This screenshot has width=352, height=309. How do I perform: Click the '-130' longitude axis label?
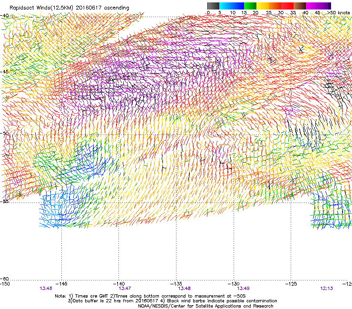(x=234, y=284)
